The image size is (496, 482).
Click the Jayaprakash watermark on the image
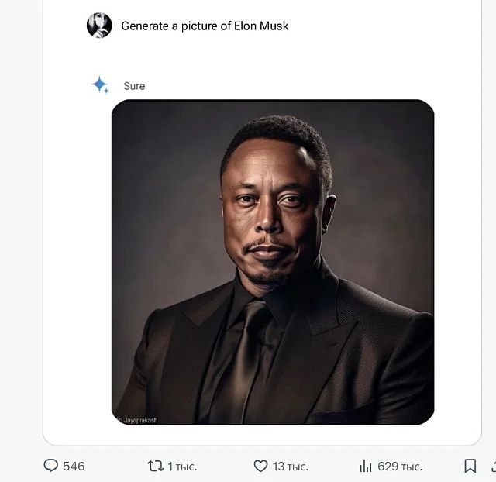pyautogui.click(x=137, y=419)
